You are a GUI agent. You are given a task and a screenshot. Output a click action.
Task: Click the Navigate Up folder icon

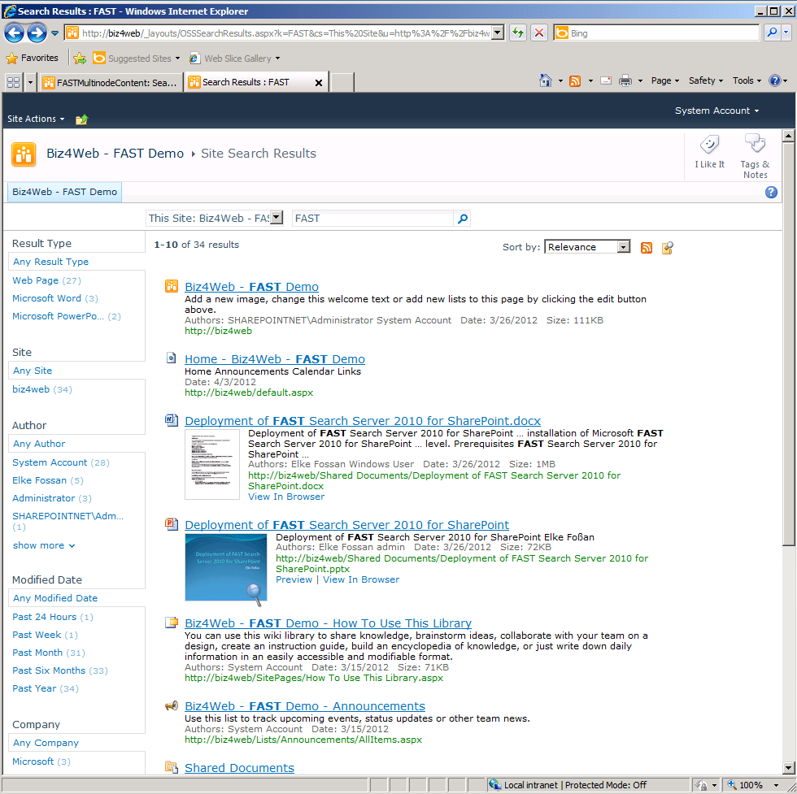81,119
